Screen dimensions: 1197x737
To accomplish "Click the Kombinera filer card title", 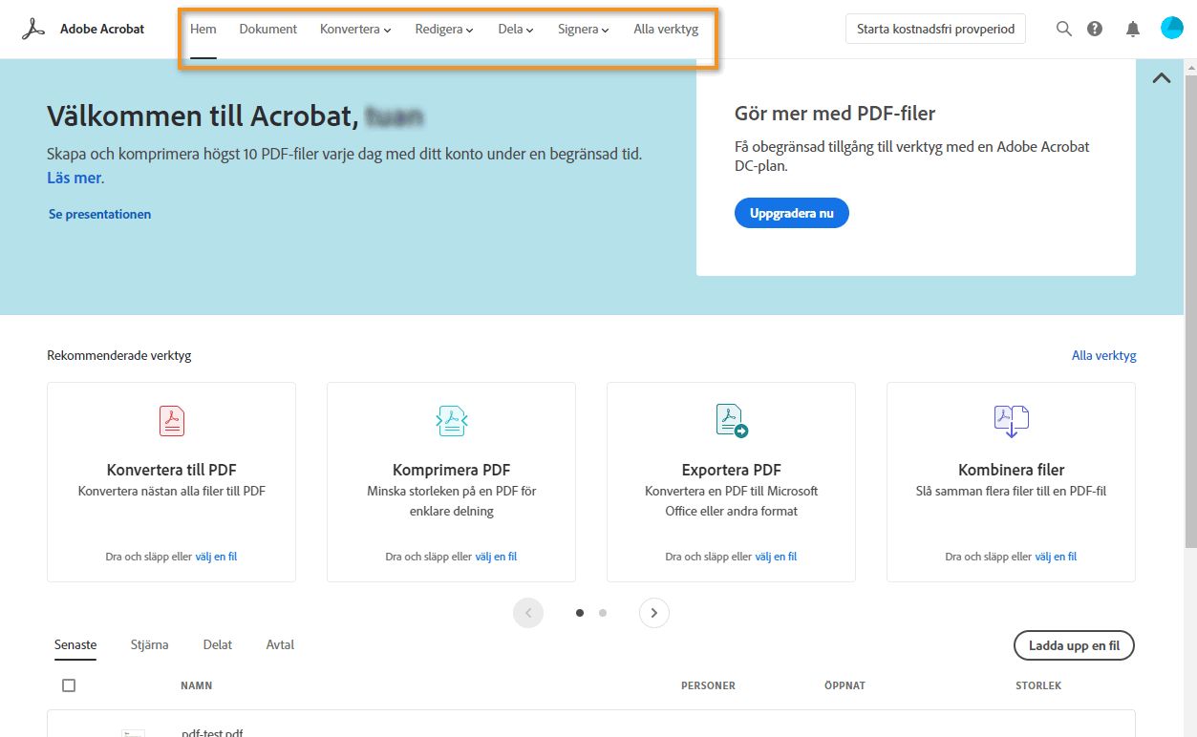I will coord(1012,470).
